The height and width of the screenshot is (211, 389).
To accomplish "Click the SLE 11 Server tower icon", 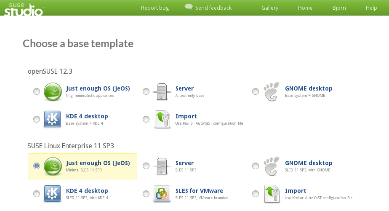I will (x=162, y=166).
